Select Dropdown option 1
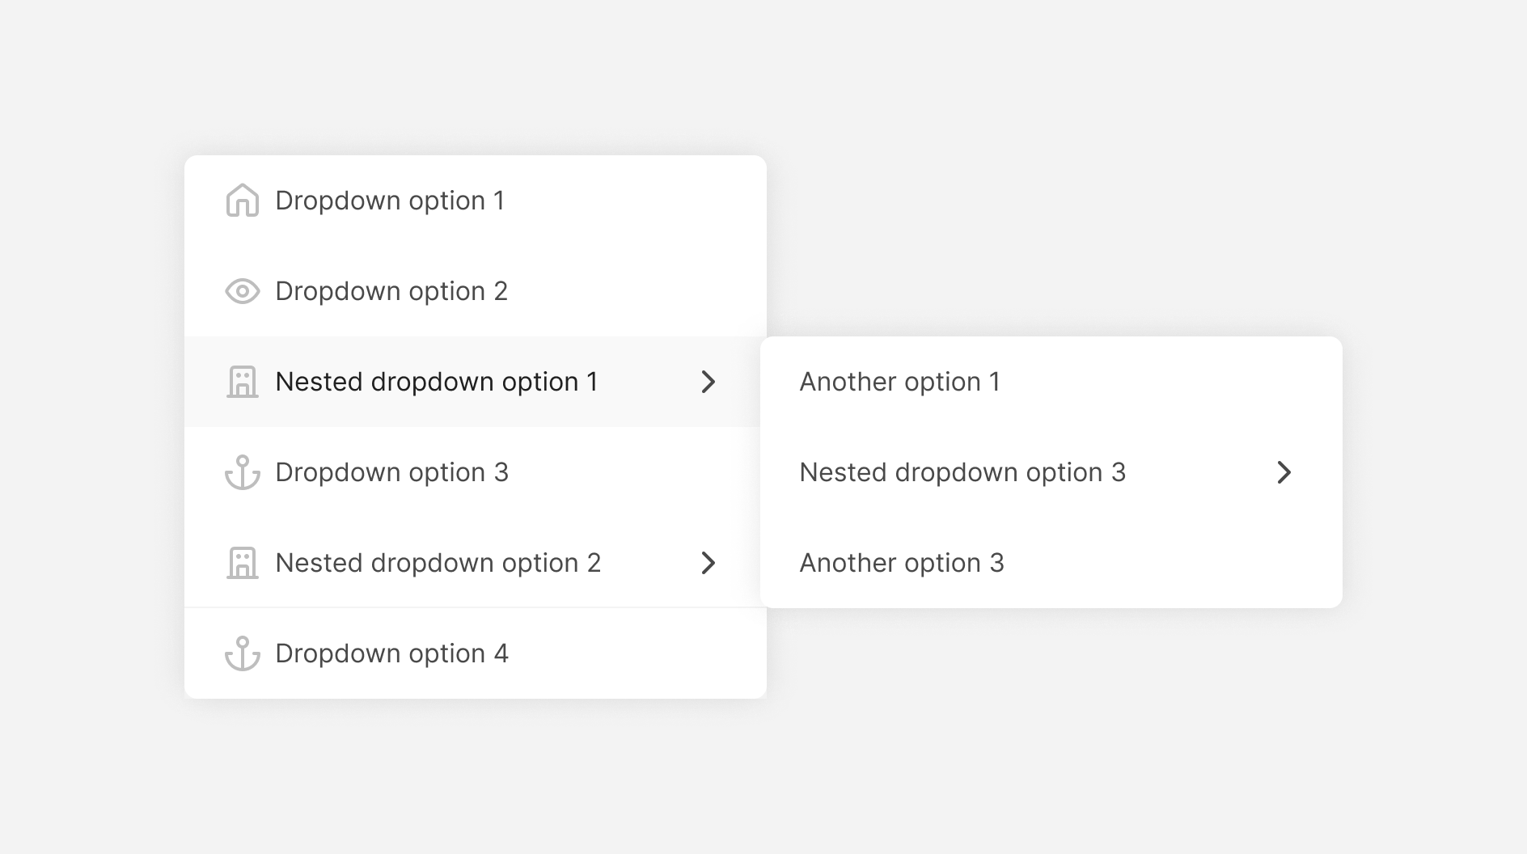The height and width of the screenshot is (854, 1527). pyautogui.click(x=391, y=201)
